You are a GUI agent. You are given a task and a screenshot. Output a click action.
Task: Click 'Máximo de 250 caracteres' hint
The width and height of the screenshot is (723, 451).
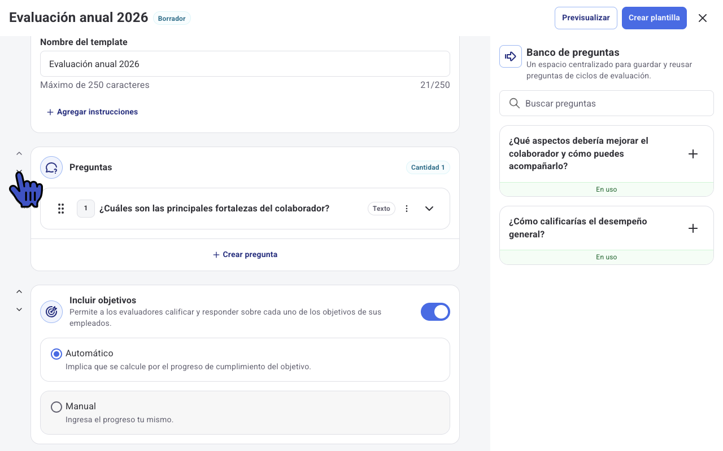pyautogui.click(x=95, y=85)
